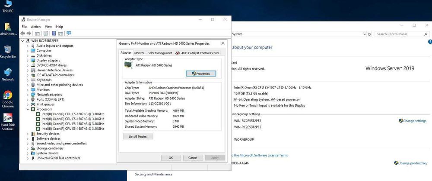This screenshot has height=181, width=432.
Task: Expand Sound, video and game controllers
Action: (28, 144)
